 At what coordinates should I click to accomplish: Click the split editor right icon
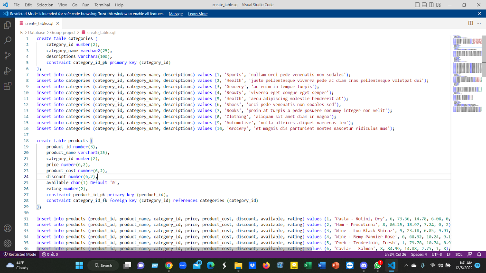(470, 23)
